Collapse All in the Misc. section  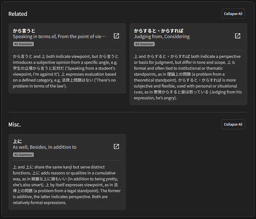click(x=233, y=124)
